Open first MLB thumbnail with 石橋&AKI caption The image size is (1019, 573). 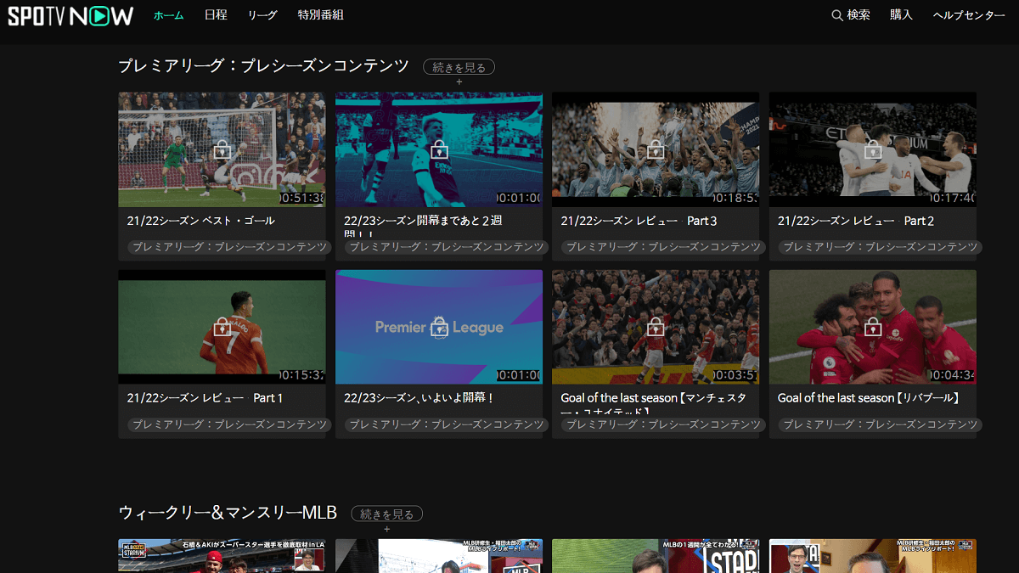point(222,556)
